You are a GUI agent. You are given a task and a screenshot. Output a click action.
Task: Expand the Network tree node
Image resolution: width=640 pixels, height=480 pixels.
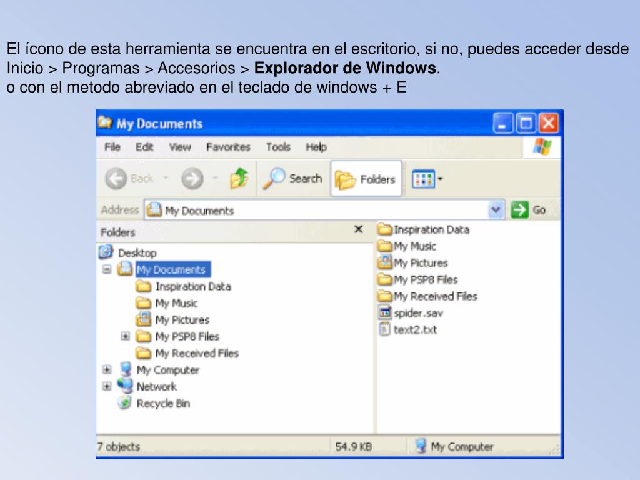point(107,386)
